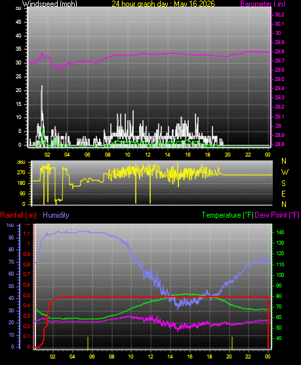
Task: Click the 28.8 barometer scale value
Action: 279,144
